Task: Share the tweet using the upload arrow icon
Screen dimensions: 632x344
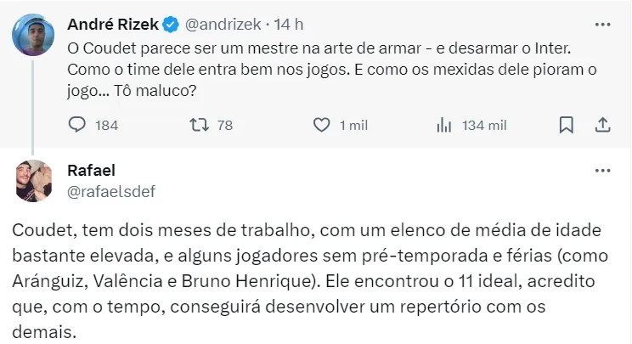Action: (x=602, y=125)
